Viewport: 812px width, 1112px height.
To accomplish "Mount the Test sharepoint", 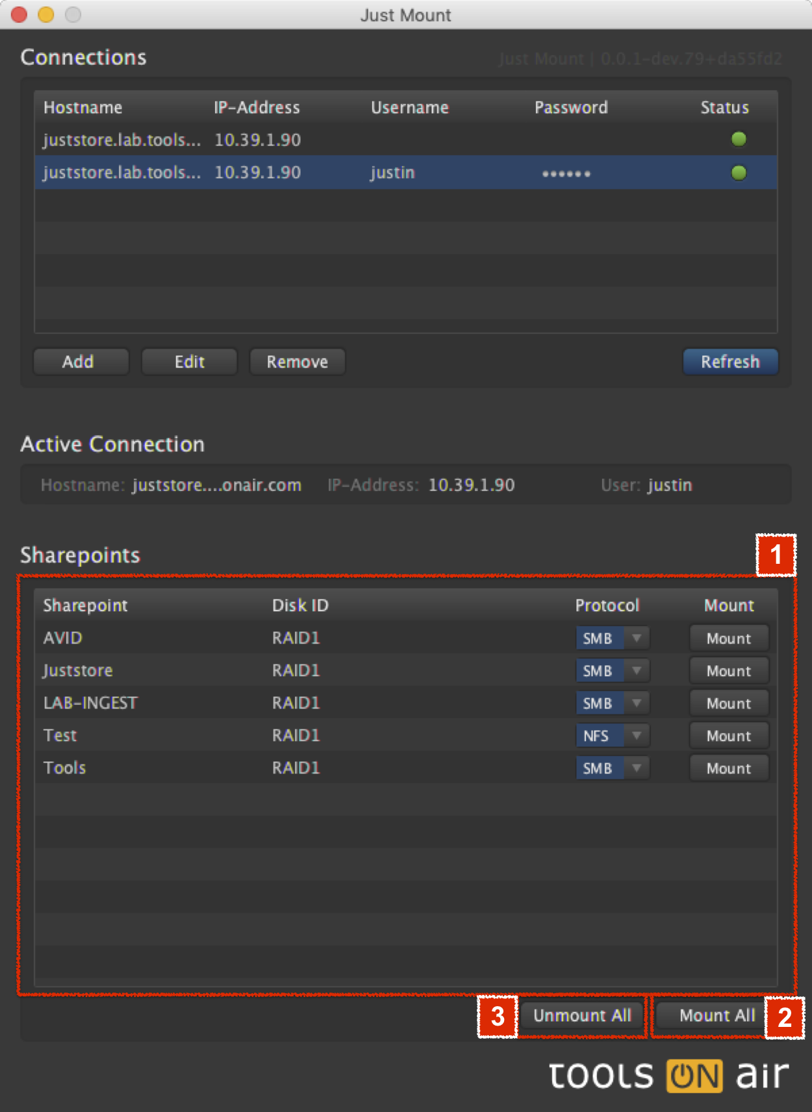I will coord(729,736).
